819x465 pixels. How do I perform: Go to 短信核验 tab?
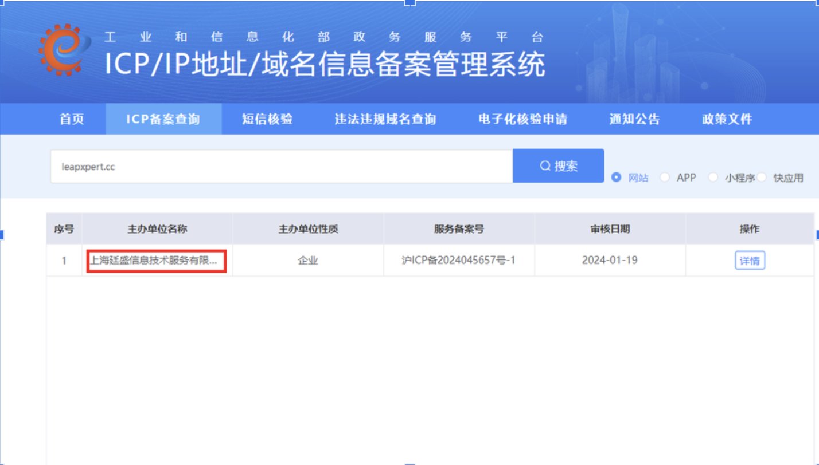267,119
